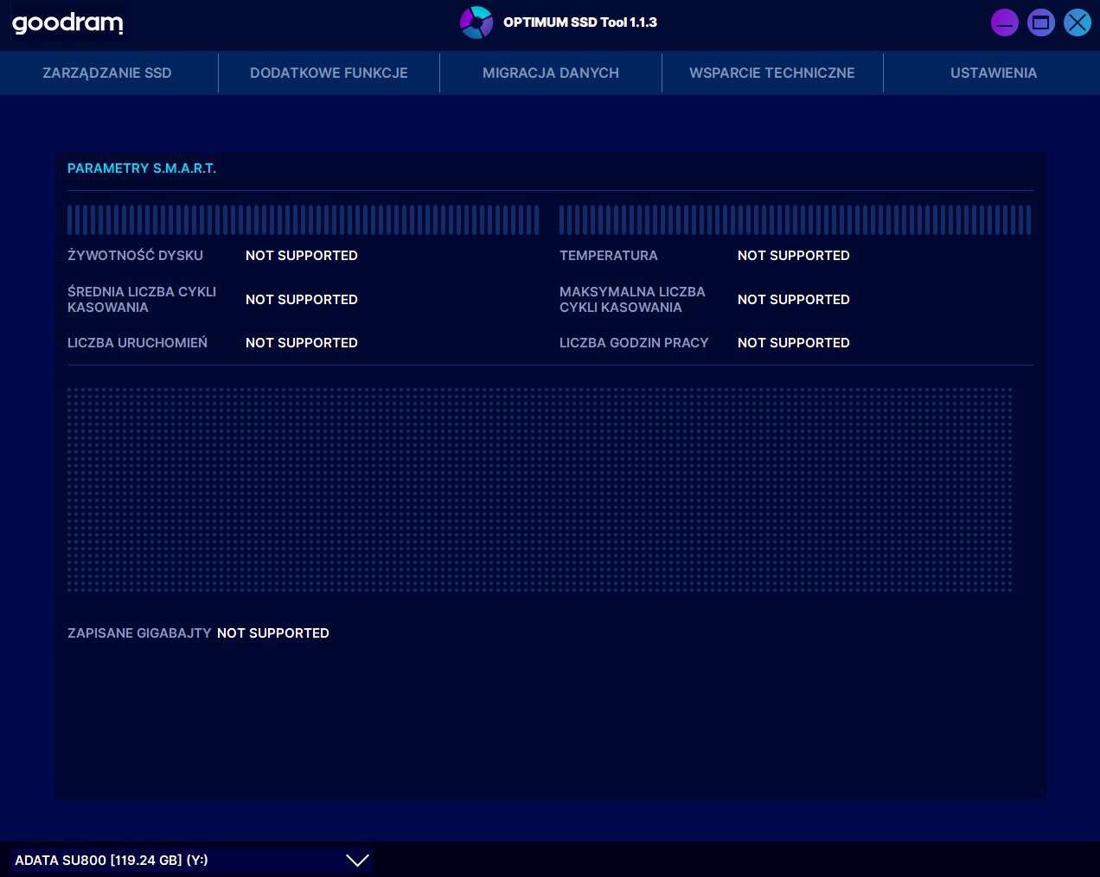Click the dotted chart area
Image resolution: width=1100 pixels, height=877 pixels.
coord(540,489)
